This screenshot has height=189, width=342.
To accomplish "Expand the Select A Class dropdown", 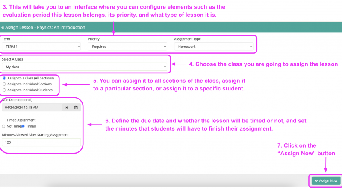I will pos(85,67).
